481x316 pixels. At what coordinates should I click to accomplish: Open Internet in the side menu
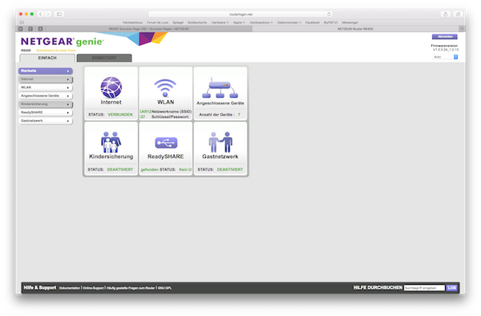(x=46, y=79)
